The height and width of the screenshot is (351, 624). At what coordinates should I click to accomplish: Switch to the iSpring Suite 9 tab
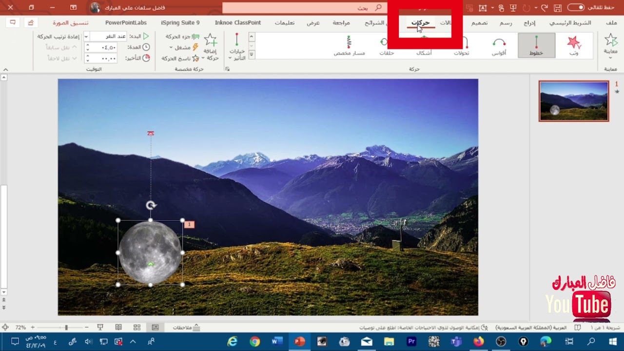180,23
